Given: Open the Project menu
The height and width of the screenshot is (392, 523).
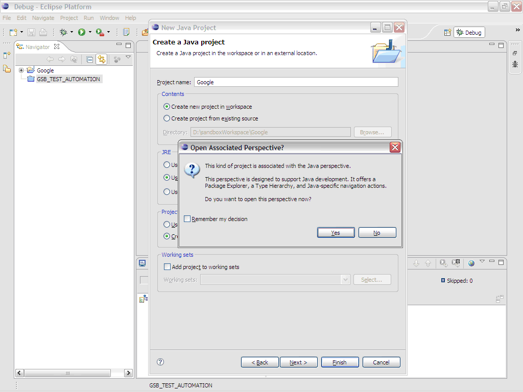Looking at the screenshot, I should point(69,18).
